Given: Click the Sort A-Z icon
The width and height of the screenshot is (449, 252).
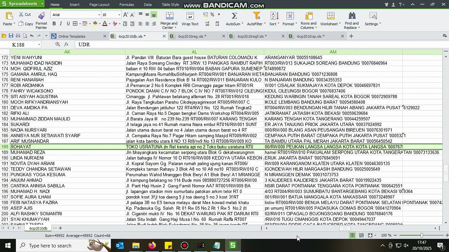Looking at the screenshot, I should 274,16.
